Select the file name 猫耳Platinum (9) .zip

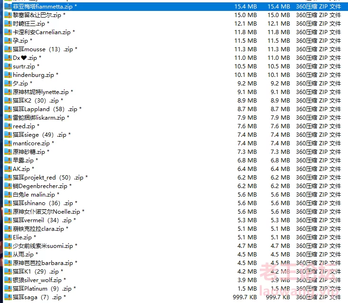pyautogui.click(x=42, y=289)
